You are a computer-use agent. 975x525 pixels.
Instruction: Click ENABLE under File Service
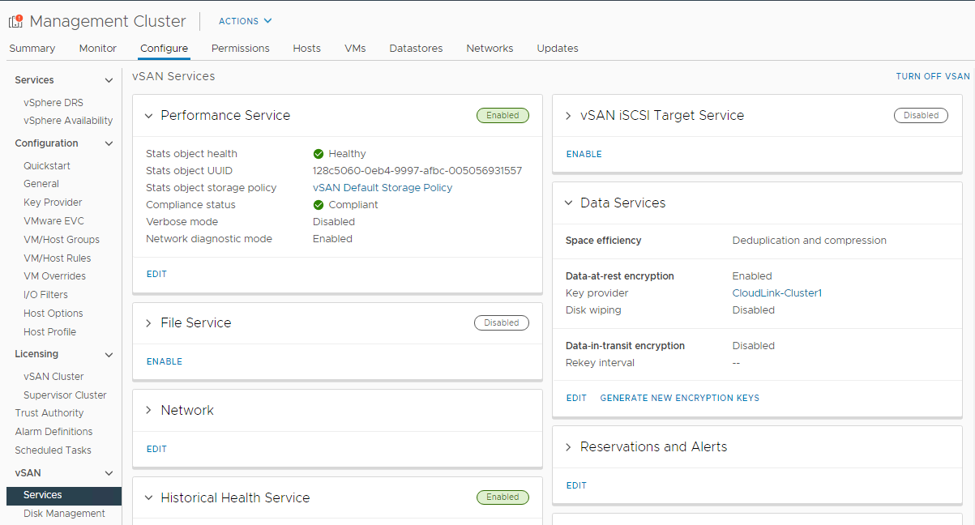click(x=164, y=361)
